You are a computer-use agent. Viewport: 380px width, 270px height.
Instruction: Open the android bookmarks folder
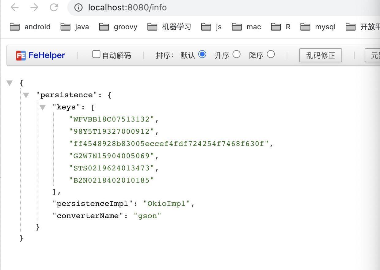tap(30, 27)
